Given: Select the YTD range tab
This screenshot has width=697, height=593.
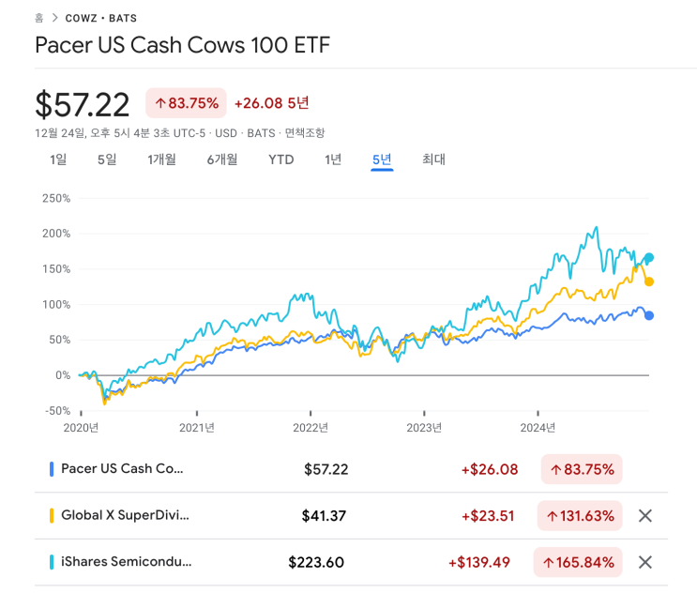Looking at the screenshot, I should [x=280, y=160].
